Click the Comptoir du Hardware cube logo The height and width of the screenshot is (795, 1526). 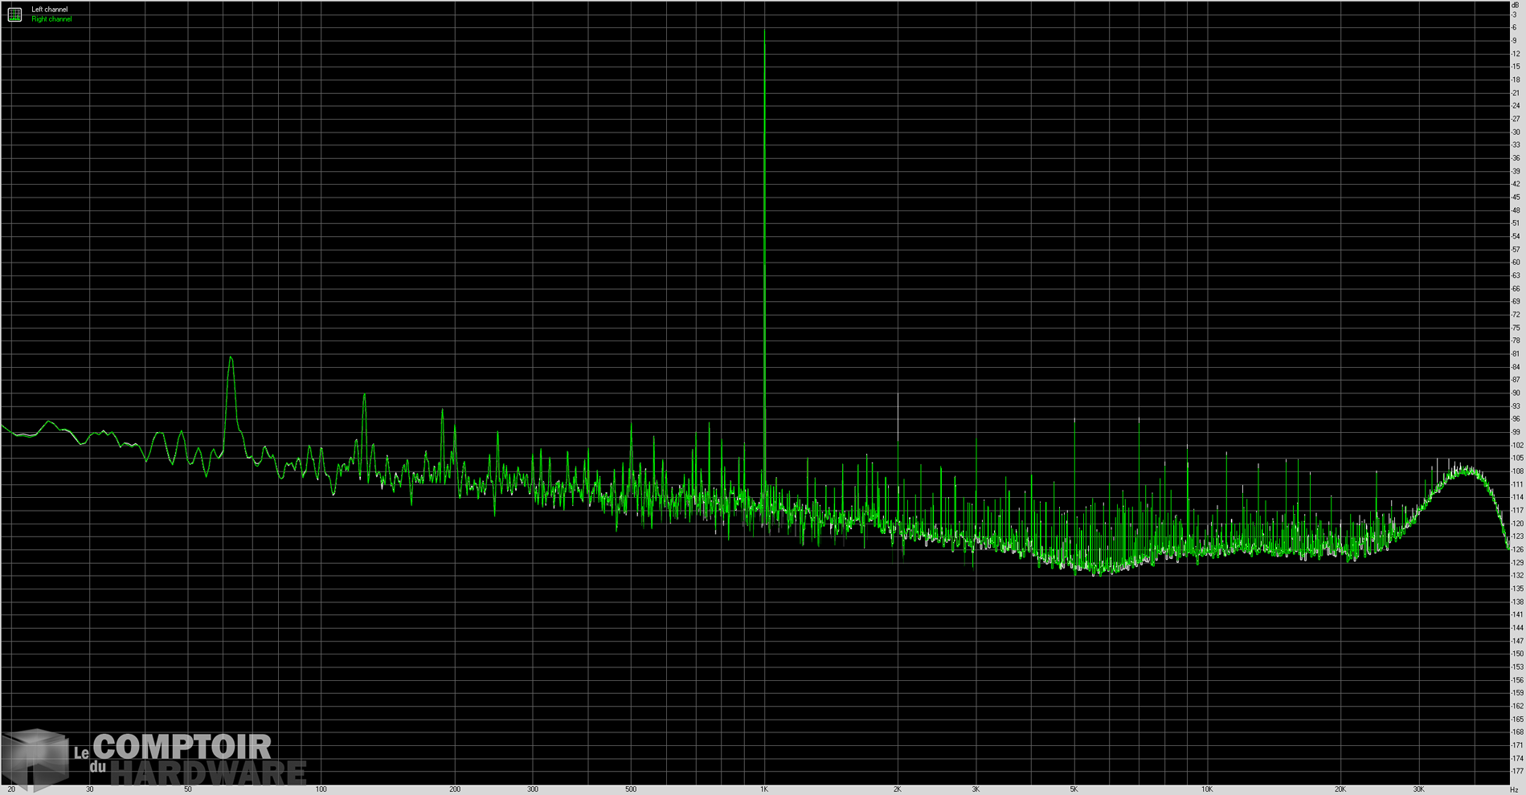36,759
